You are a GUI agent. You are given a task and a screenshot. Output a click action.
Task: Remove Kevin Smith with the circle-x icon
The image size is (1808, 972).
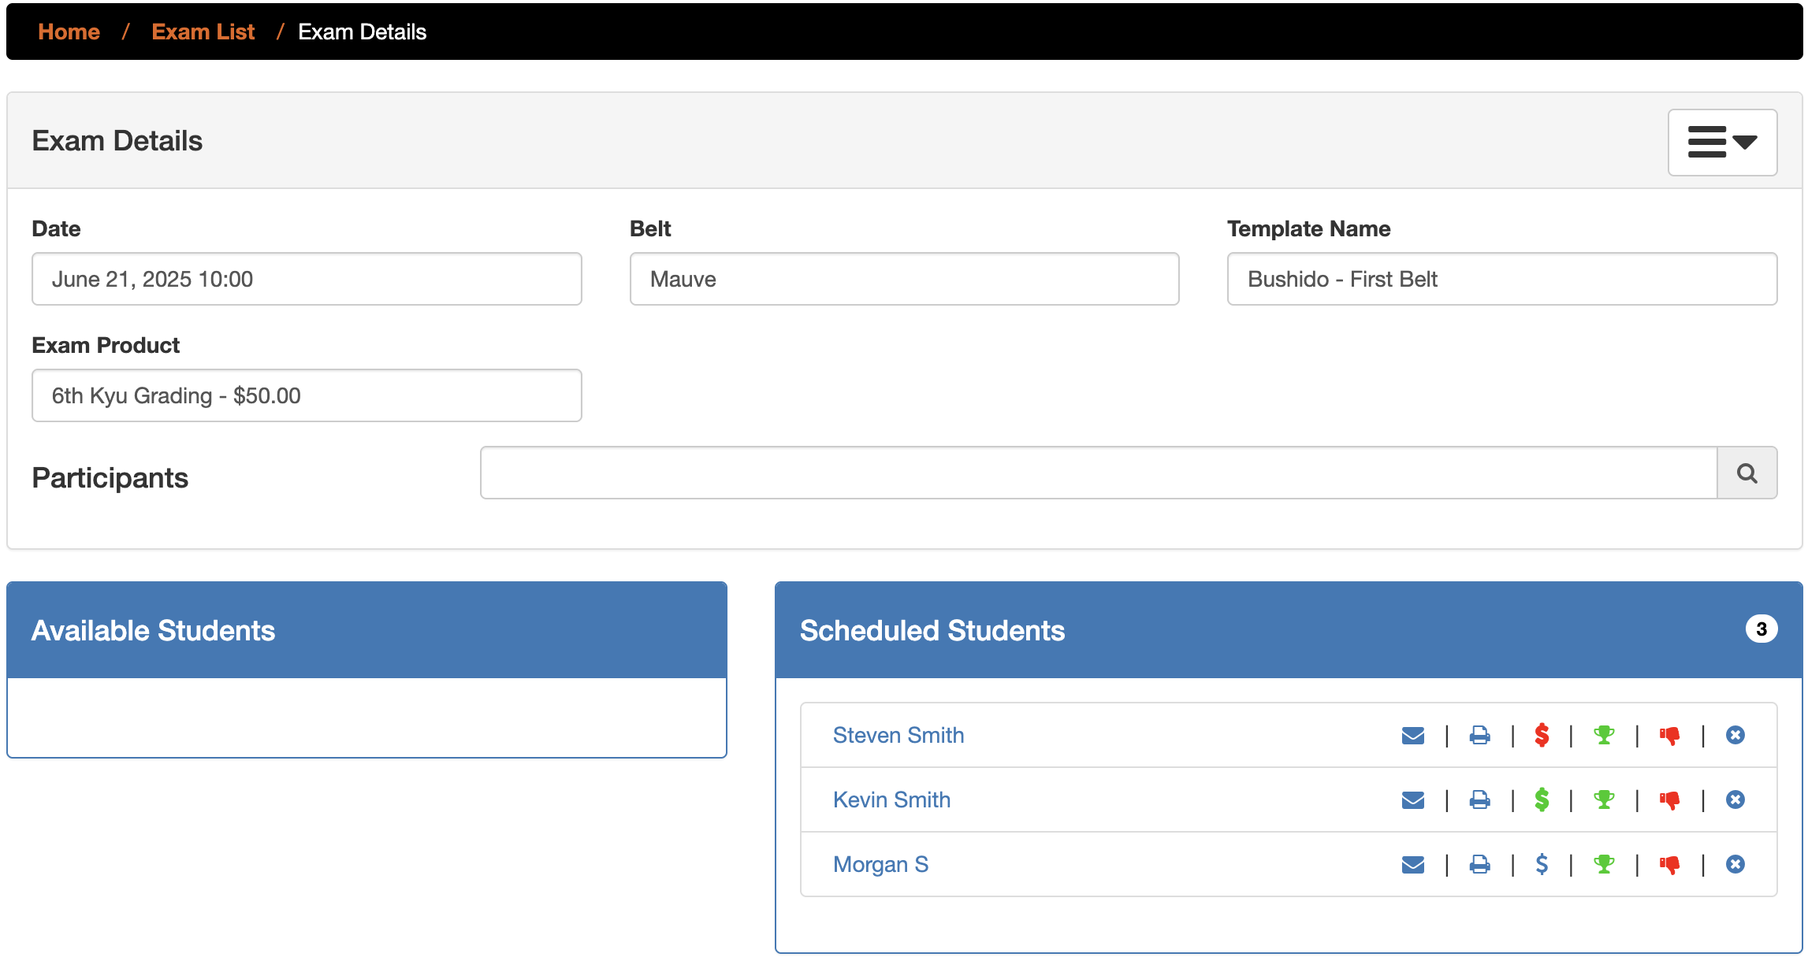coord(1735,800)
